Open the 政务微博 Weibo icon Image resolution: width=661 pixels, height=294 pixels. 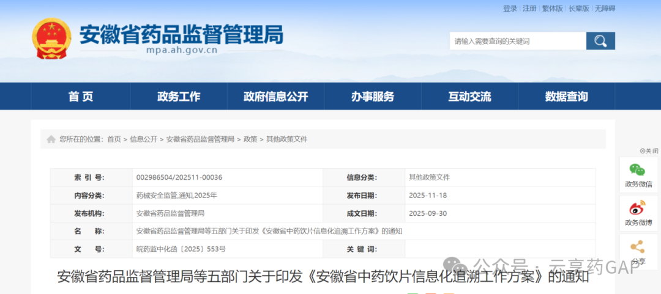(x=638, y=210)
